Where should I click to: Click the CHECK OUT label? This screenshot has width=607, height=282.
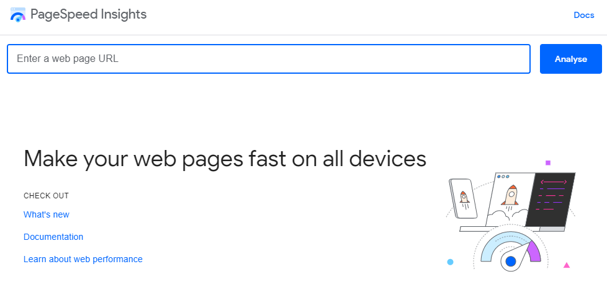tap(46, 196)
